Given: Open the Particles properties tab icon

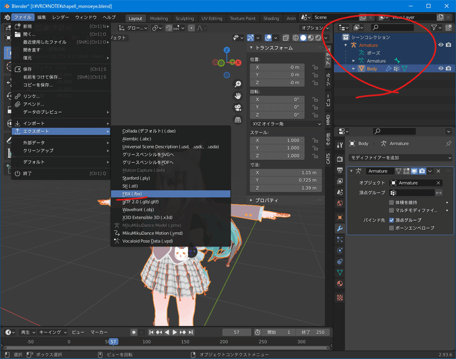Looking at the screenshot, I should click(x=340, y=240).
